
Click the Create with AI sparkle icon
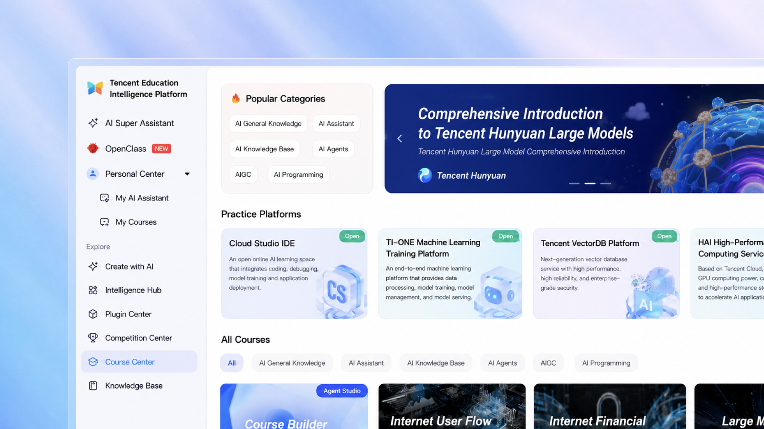tap(93, 266)
